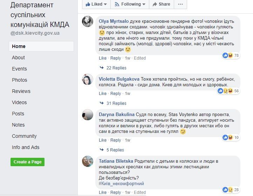Expand 22 Replies under Olya's comment
The height and width of the screenshot is (196, 253).
[x=116, y=68]
